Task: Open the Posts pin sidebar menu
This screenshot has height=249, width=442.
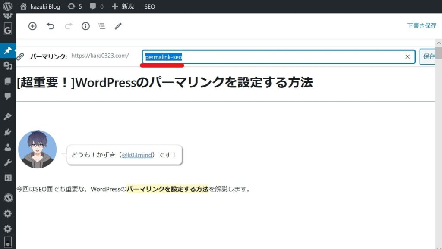Action: (x=8, y=50)
